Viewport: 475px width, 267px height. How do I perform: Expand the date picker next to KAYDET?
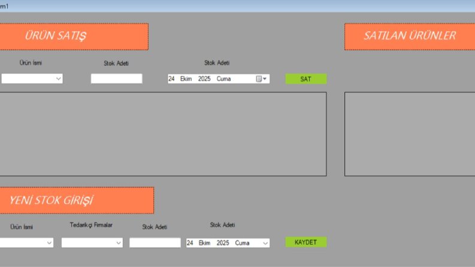[x=265, y=243]
